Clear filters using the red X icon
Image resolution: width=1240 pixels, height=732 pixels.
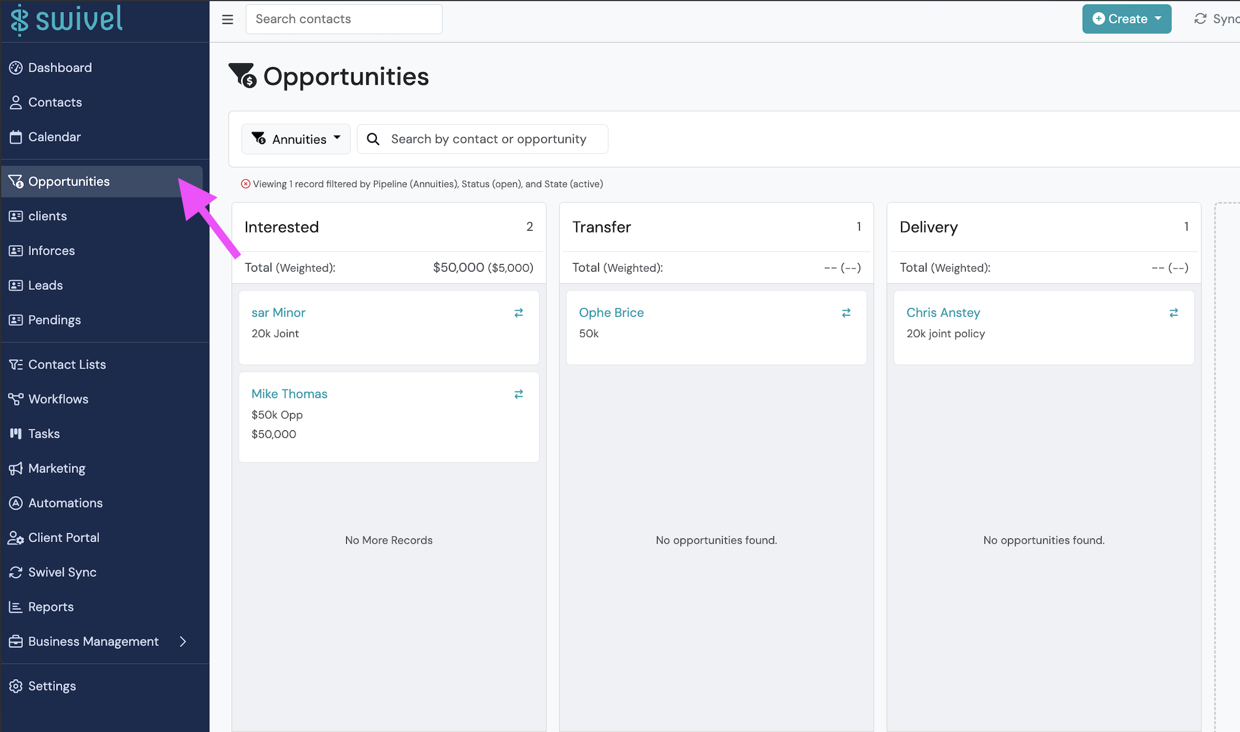tap(245, 184)
